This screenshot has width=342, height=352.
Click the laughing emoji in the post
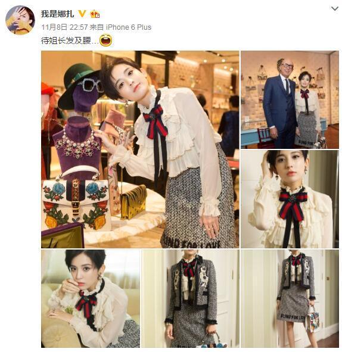106,40
